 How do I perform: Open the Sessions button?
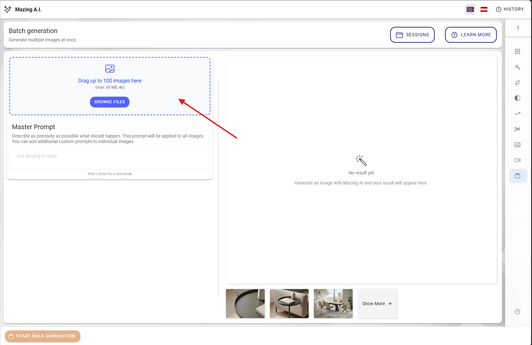point(412,35)
